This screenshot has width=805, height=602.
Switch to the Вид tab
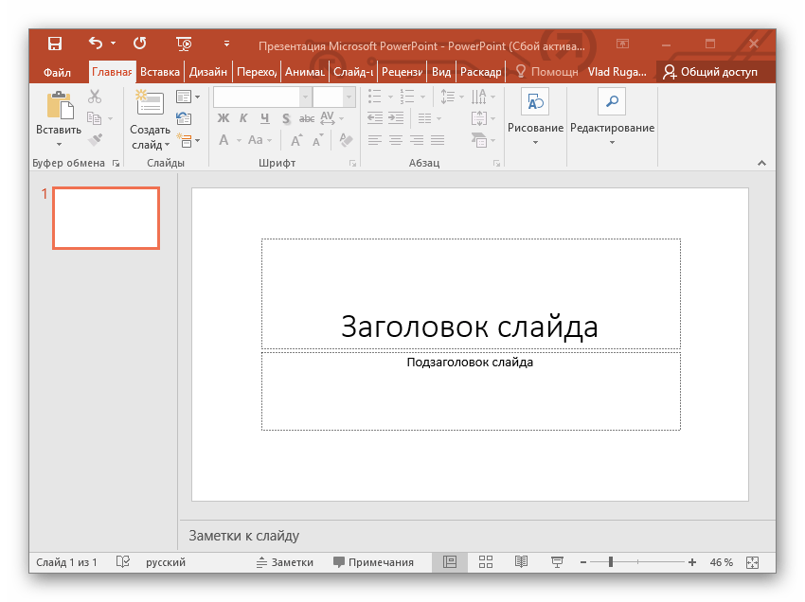point(441,72)
